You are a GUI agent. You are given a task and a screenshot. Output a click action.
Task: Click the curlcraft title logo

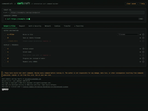pyautogui.click(x=24, y=3)
